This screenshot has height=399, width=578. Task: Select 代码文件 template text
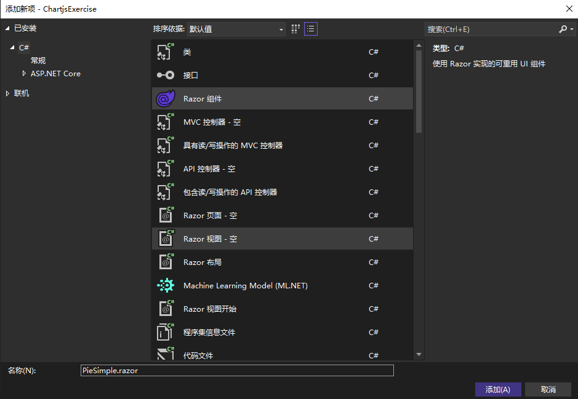198,355
